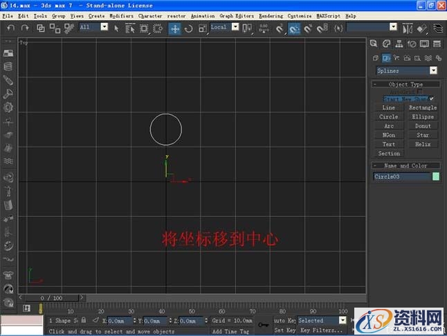Click the Align tool icon
The width and height of the screenshot is (447, 336).
pyautogui.click(x=422, y=28)
